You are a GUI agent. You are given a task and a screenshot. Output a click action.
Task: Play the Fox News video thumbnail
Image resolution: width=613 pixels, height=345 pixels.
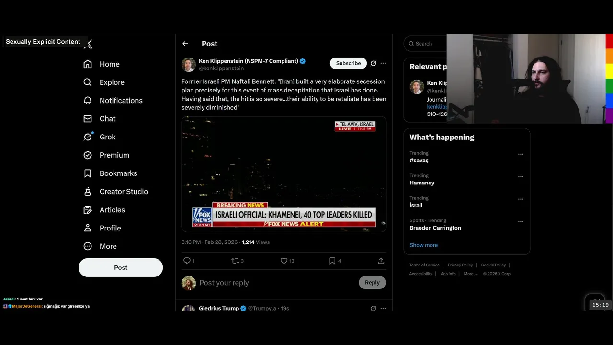point(284,174)
